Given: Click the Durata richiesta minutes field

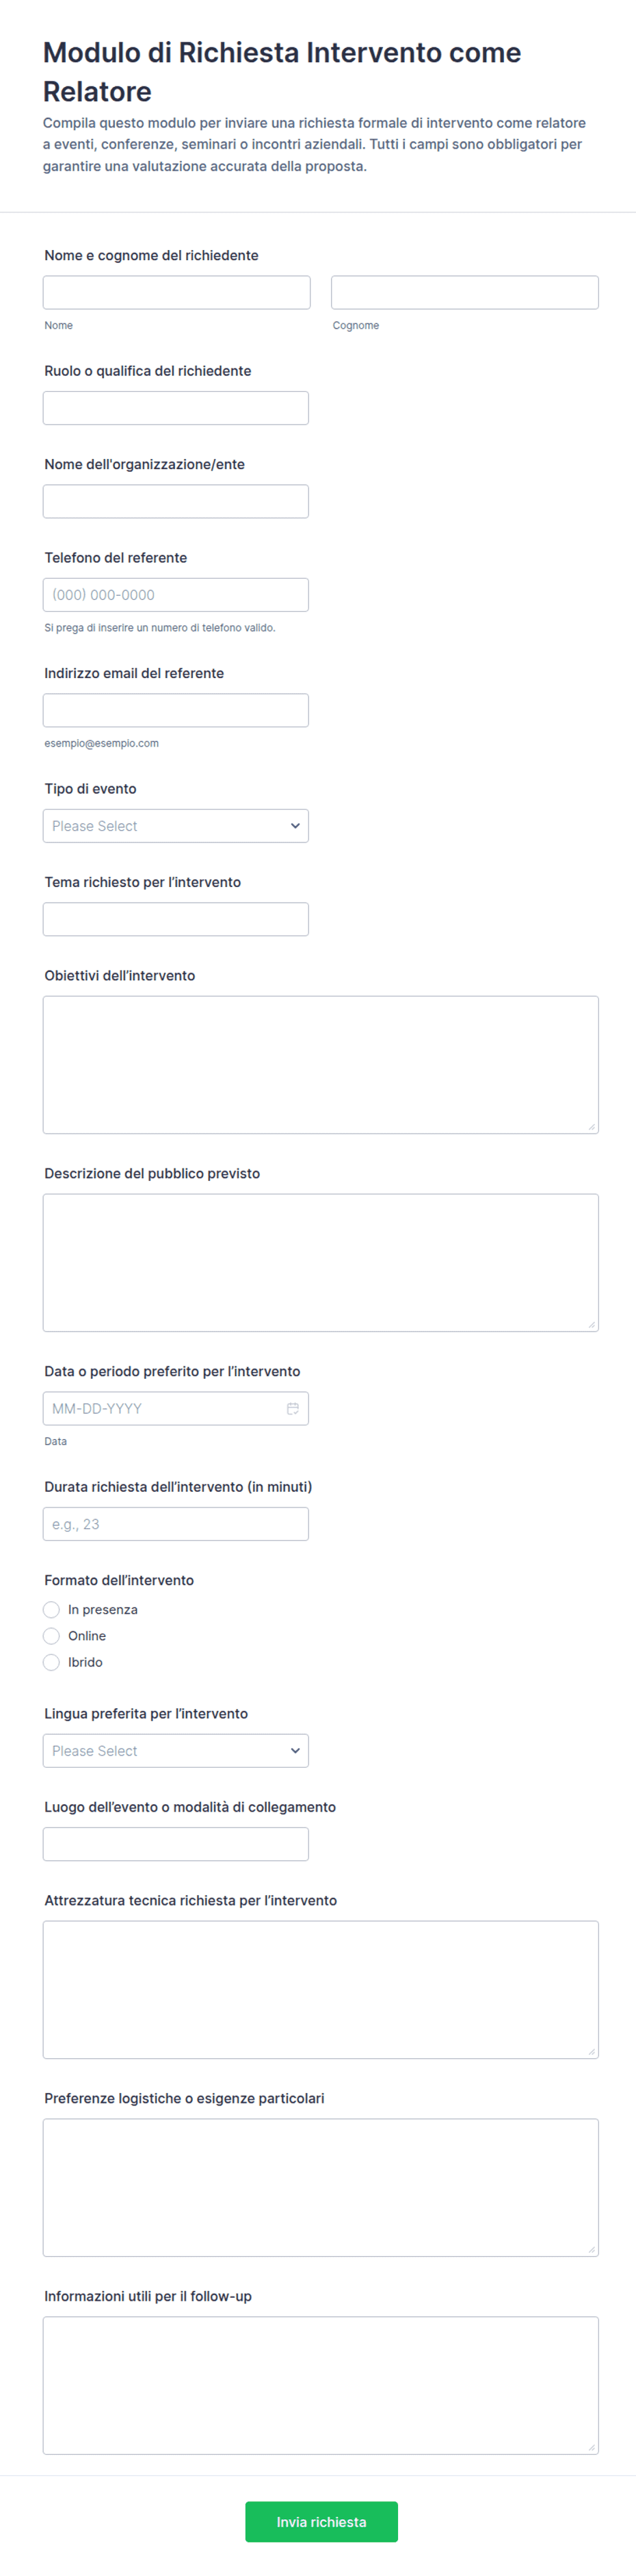Looking at the screenshot, I should [x=176, y=1524].
